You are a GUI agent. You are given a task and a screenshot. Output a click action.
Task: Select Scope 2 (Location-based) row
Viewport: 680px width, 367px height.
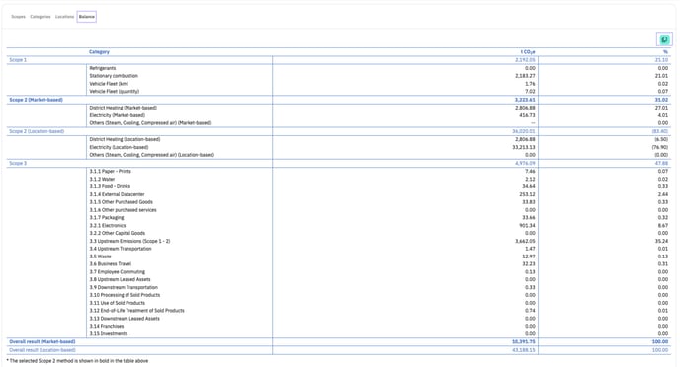pyautogui.click(x=339, y=131)
